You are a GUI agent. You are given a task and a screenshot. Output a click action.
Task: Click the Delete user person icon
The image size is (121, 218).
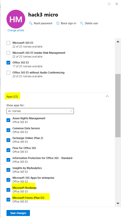82,23
